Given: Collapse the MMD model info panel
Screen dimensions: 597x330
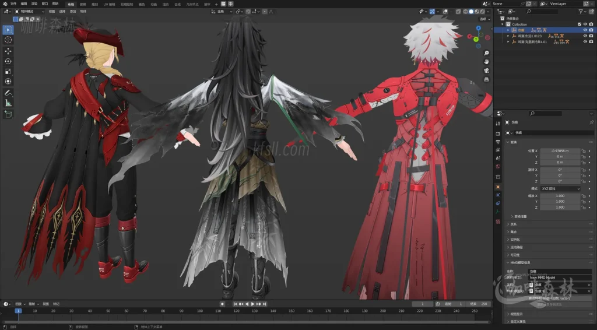Looking at the screenshot, I should [508, 262].
